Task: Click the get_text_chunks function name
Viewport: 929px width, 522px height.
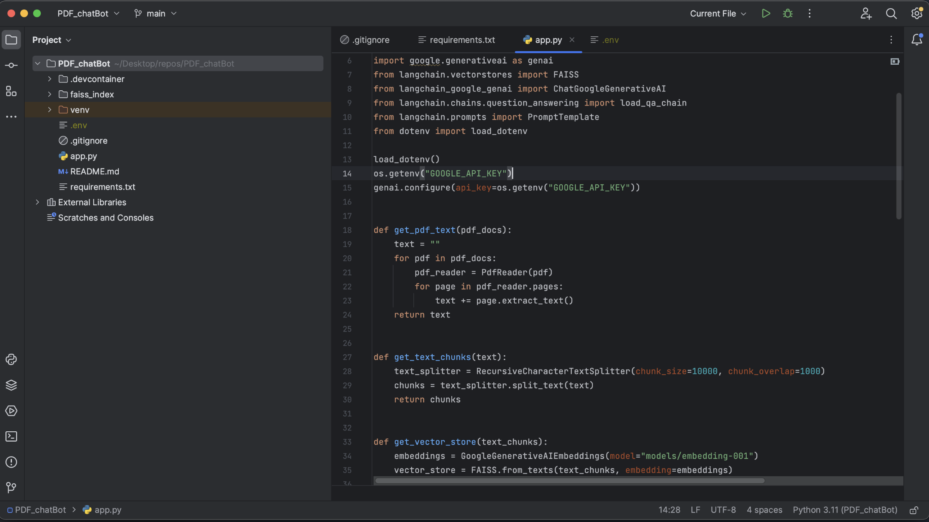Action: (x=432, y=357)
